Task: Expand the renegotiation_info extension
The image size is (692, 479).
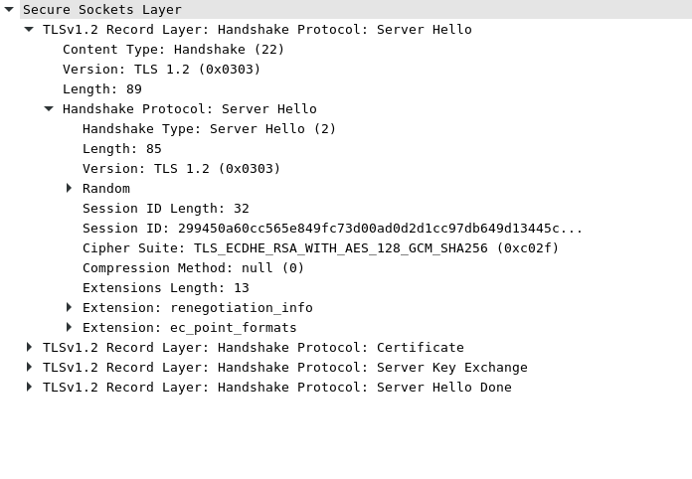Action: pos(69,308)
